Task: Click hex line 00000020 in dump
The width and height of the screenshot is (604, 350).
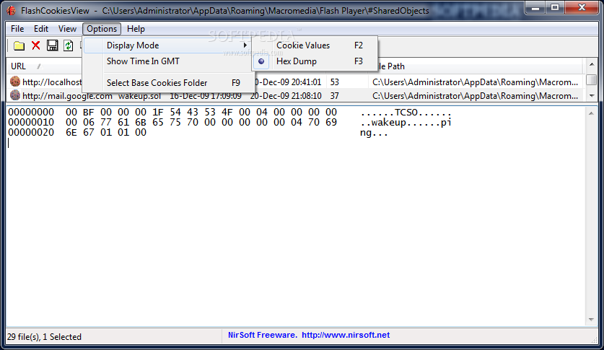Action: click(198, 133)
